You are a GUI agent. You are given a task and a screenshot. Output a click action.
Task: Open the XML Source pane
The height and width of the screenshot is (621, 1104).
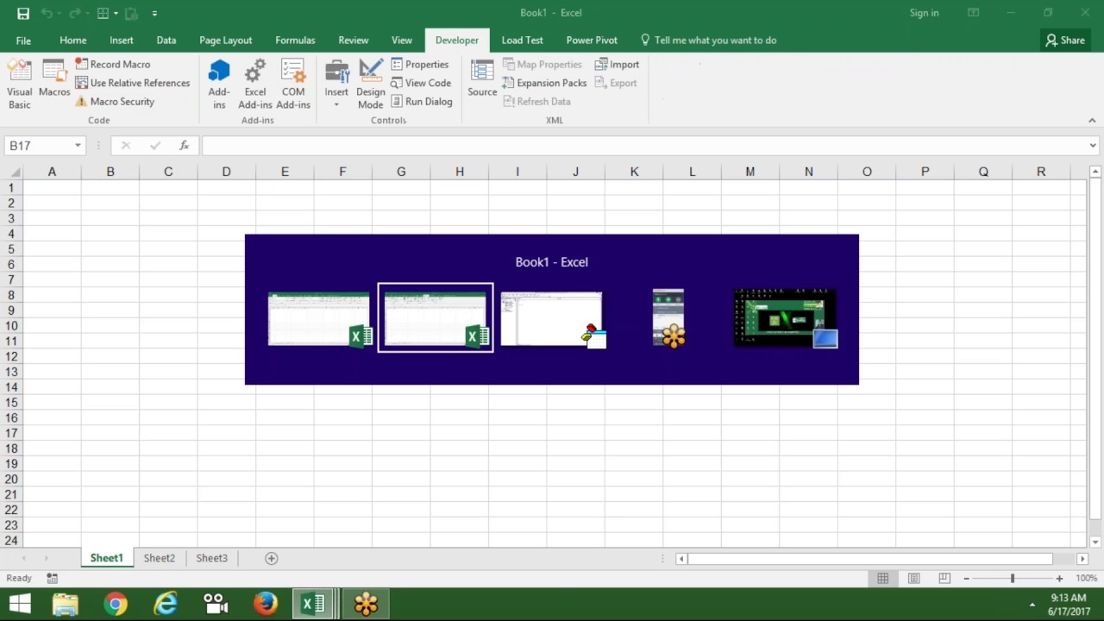coord(482,79)
